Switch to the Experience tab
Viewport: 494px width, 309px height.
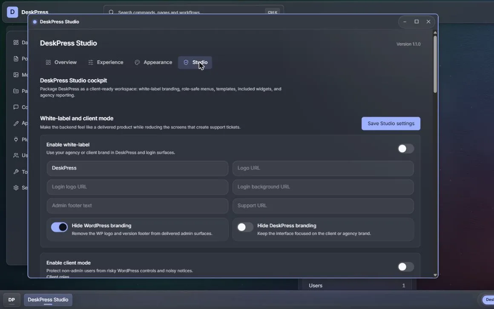106,63
